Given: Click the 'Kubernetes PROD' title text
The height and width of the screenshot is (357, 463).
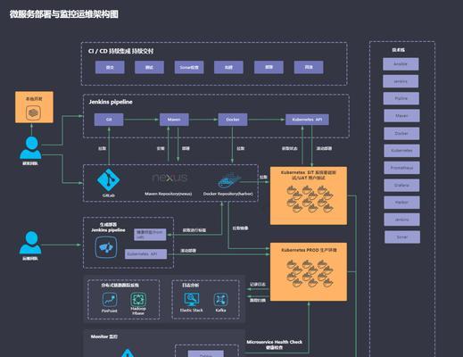Looking at the screenshot, I should [309, 250].
